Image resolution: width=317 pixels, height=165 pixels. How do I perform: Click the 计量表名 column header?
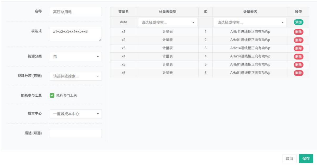(x=250, y=12)
